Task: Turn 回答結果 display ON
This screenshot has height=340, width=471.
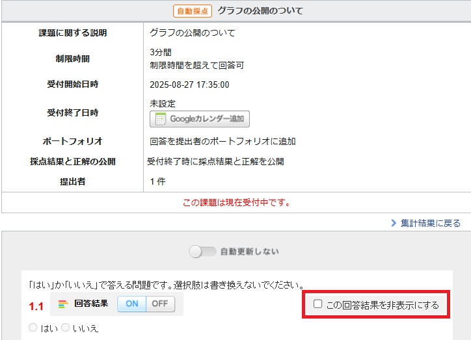Action: point(131,304)
